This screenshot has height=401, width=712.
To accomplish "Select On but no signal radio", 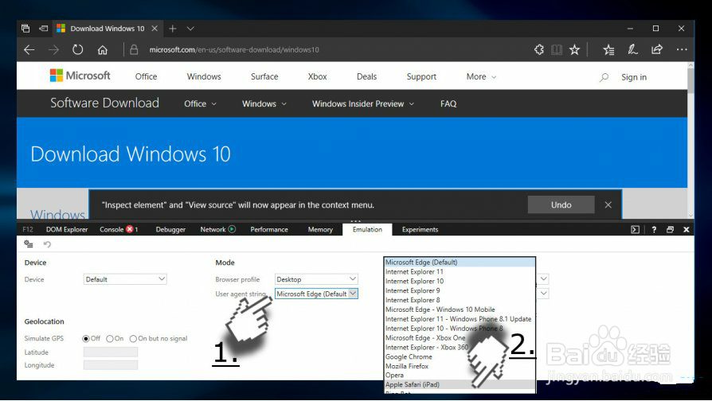I will tap(133, 338).
